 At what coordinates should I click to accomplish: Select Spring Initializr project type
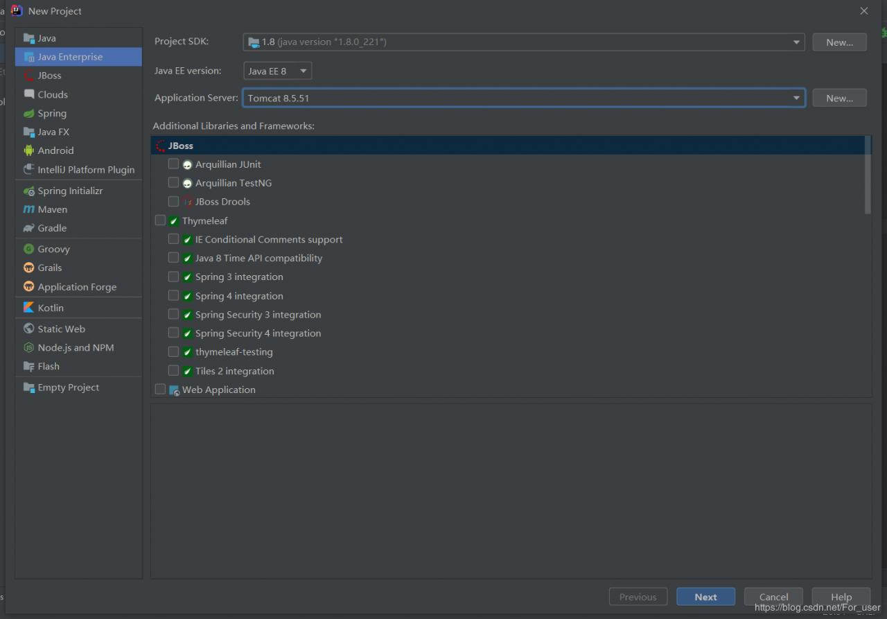[78, 191]
